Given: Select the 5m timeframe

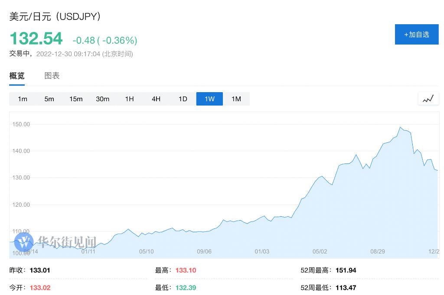Looking at the screenshot, I should (49, 99).
